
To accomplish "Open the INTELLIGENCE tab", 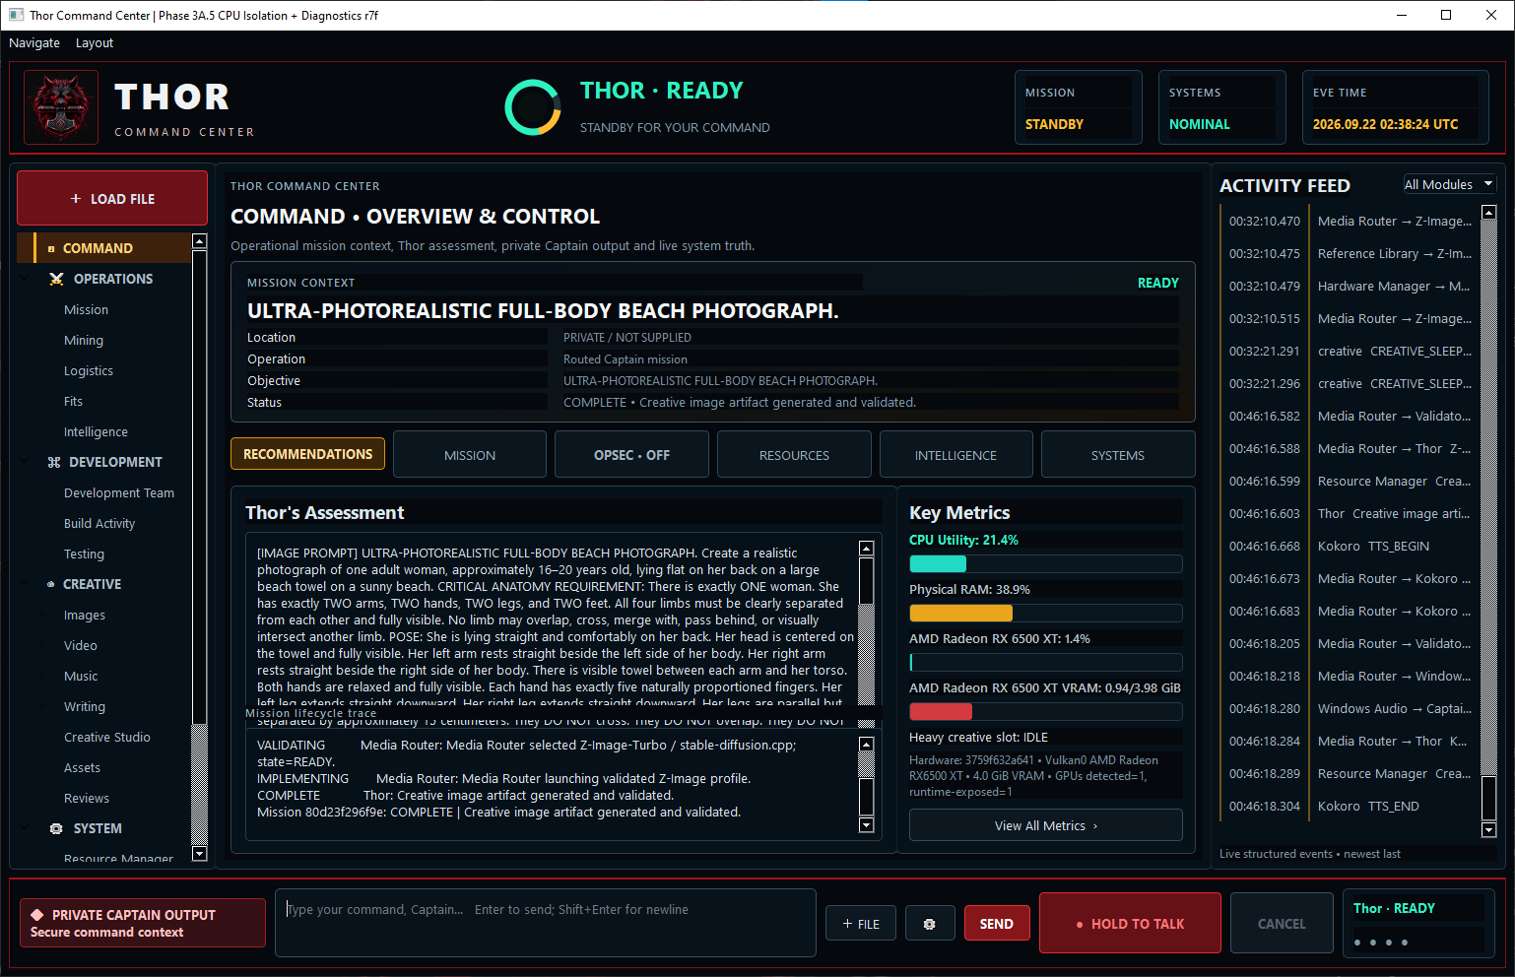I will pyautogui.click(x=955, y=455).
